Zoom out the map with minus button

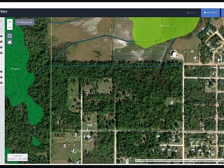pos(10,27)
